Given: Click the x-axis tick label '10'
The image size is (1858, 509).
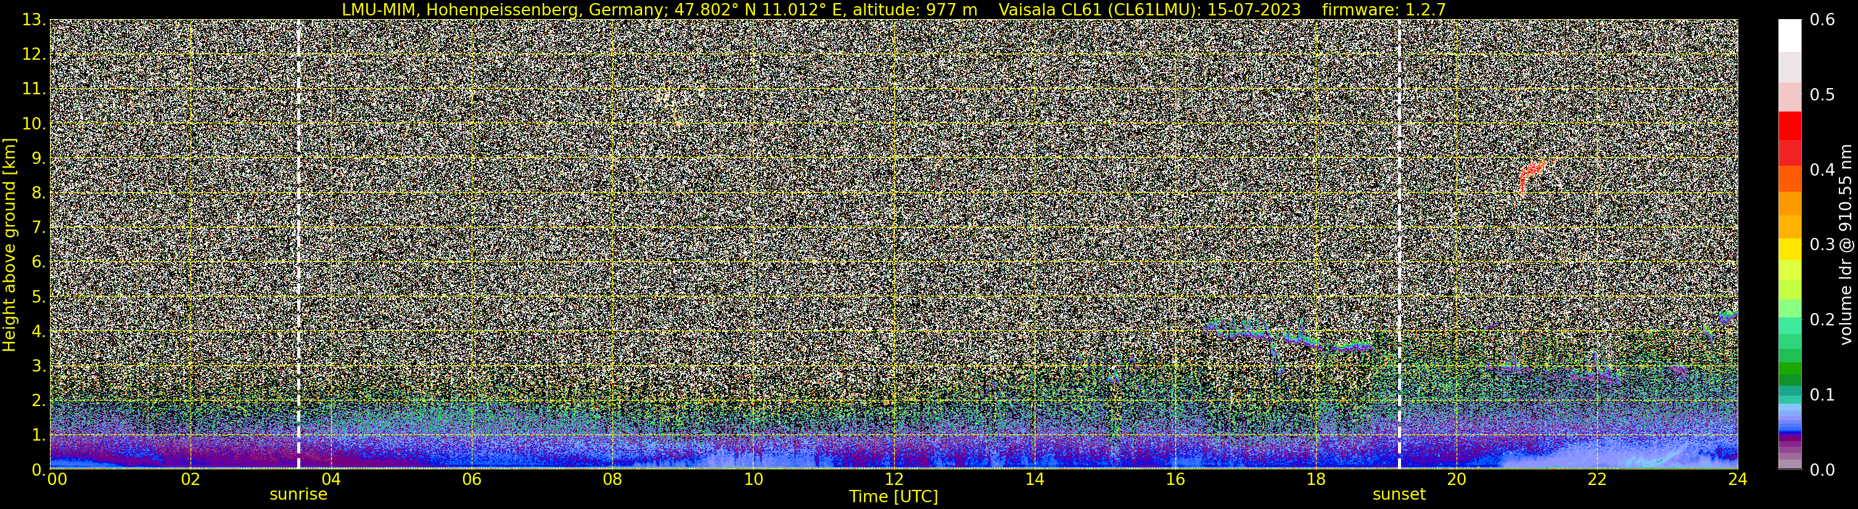Looking at the screenshot, I should (x=752, y=479).
